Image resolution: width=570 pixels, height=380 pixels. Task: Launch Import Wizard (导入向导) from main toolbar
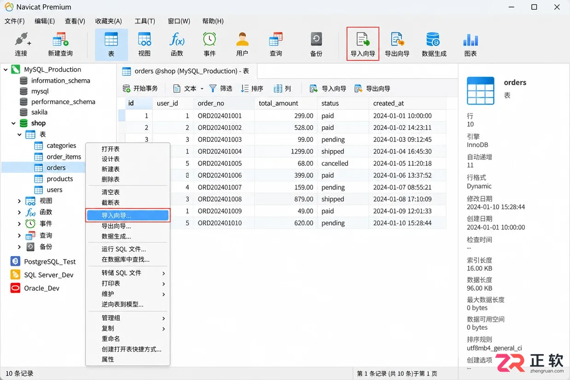click(x=363, y=44)
